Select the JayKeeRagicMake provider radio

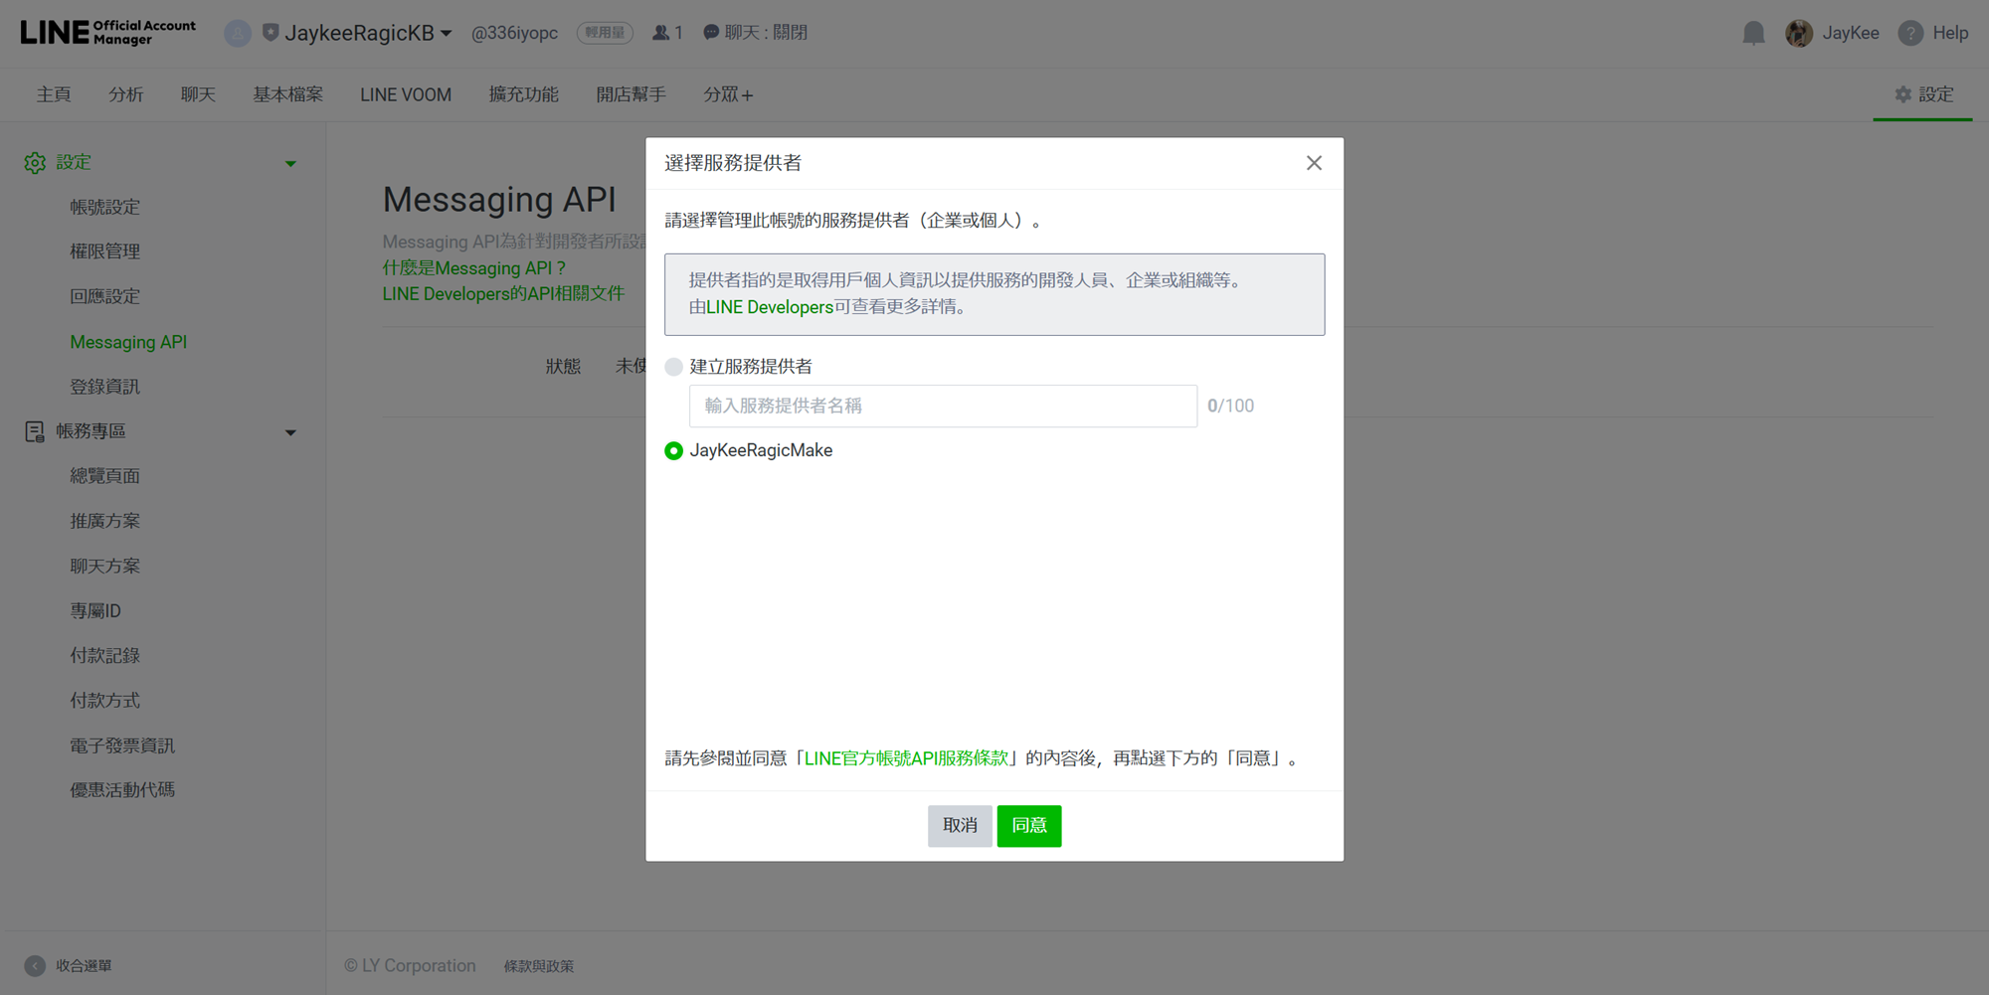673,451
